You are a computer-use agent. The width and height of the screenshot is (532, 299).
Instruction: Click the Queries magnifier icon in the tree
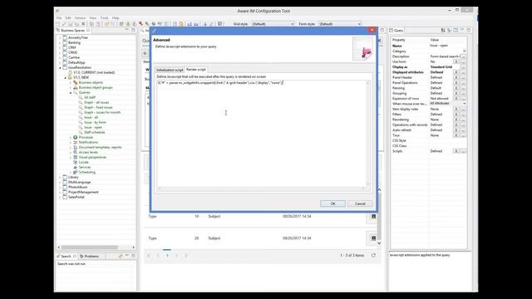pos(76,92)
